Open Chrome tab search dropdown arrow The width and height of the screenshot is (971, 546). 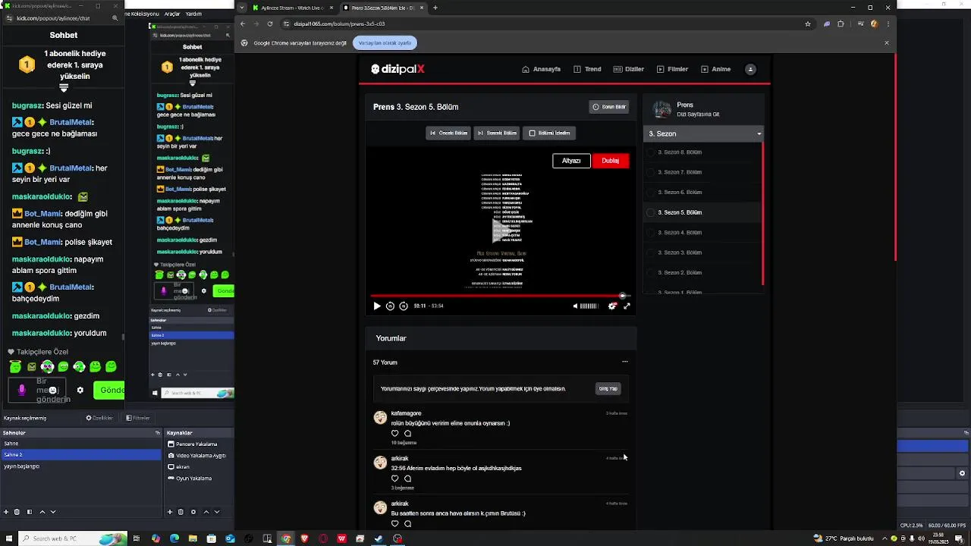[241, 8]
